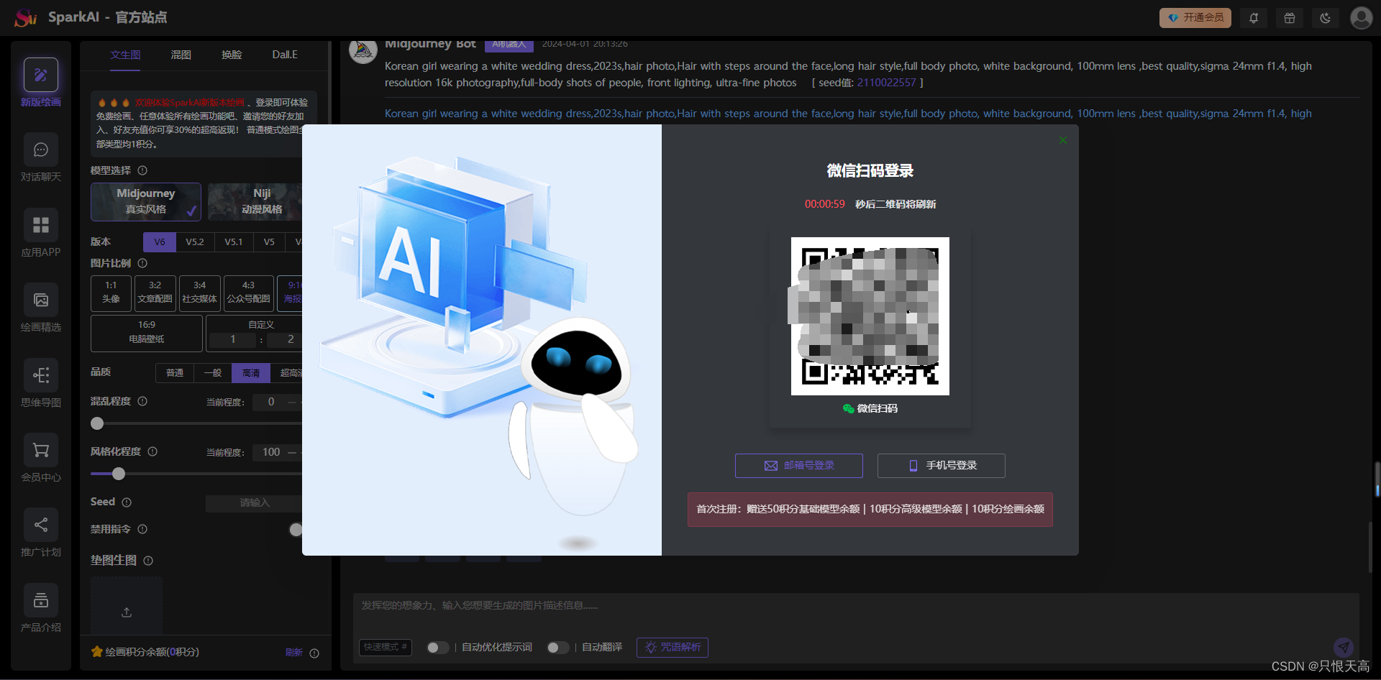Click the image description prompt input box

click(856, 606)
